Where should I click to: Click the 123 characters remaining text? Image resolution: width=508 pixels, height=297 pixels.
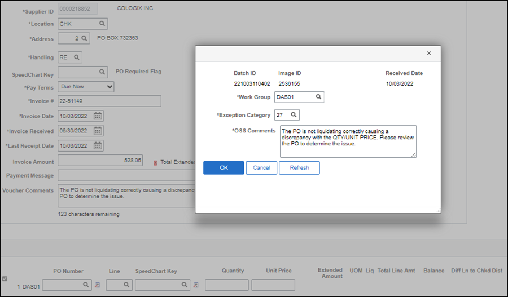tap(89, 214)
